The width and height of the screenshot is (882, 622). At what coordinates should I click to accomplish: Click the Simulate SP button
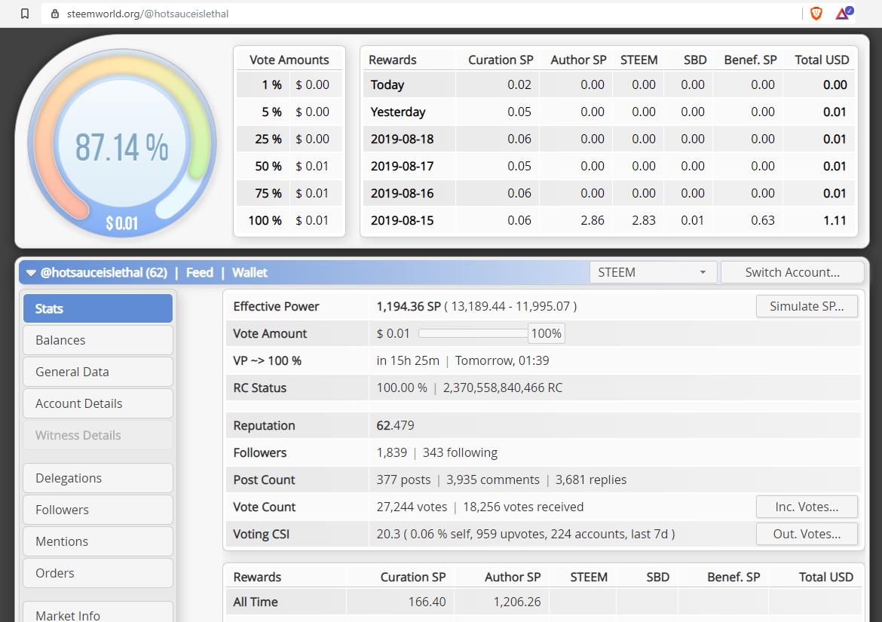click(807, 307)
